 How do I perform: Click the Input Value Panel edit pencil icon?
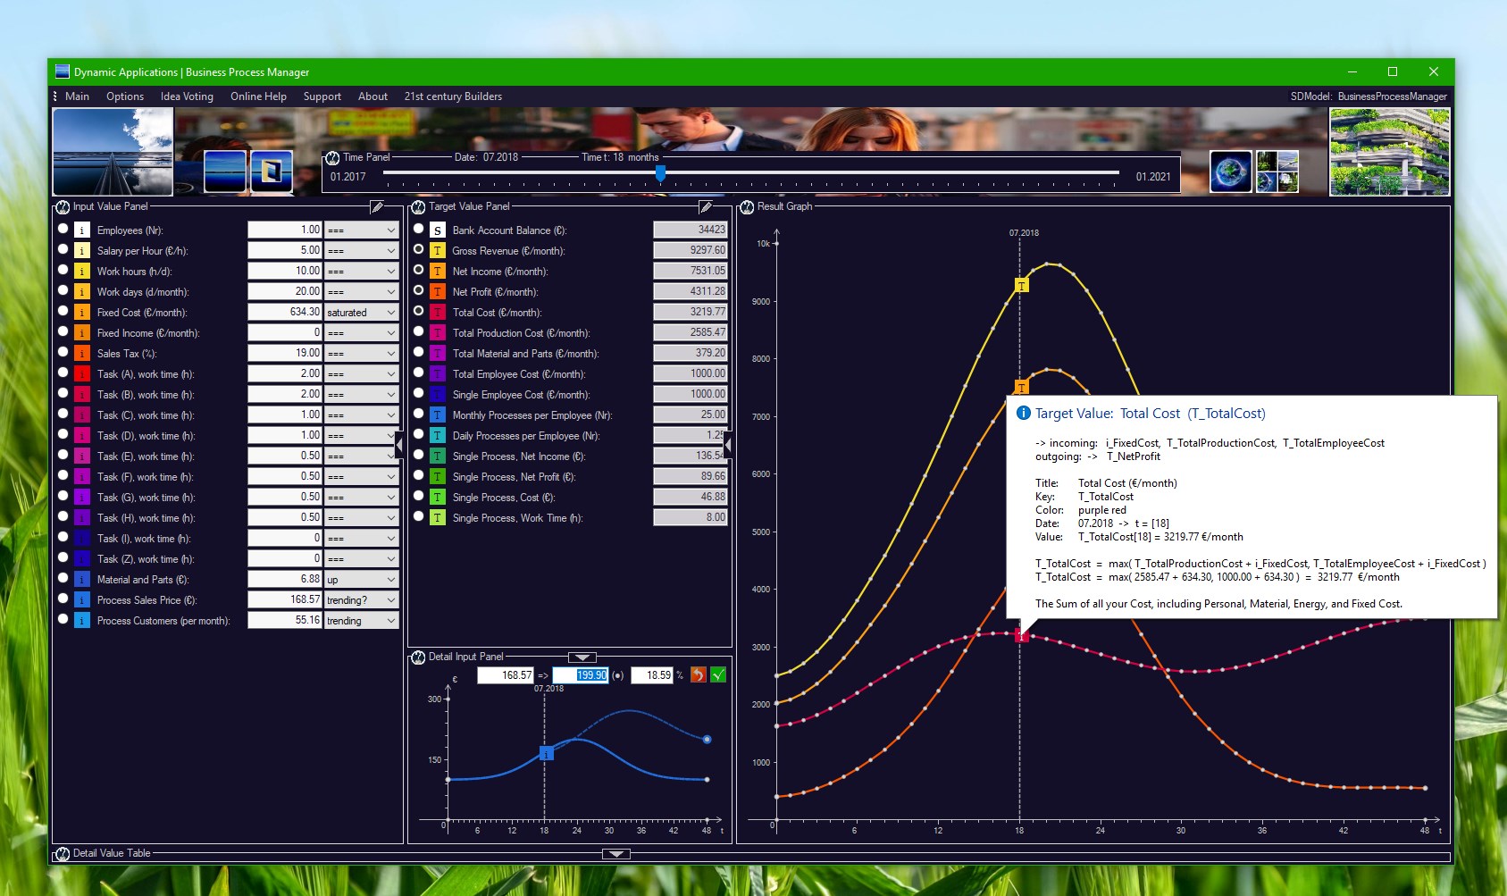click(x=378, y=207)
